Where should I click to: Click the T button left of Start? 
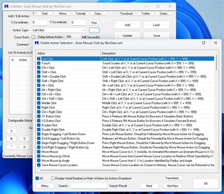coord(34,13)
